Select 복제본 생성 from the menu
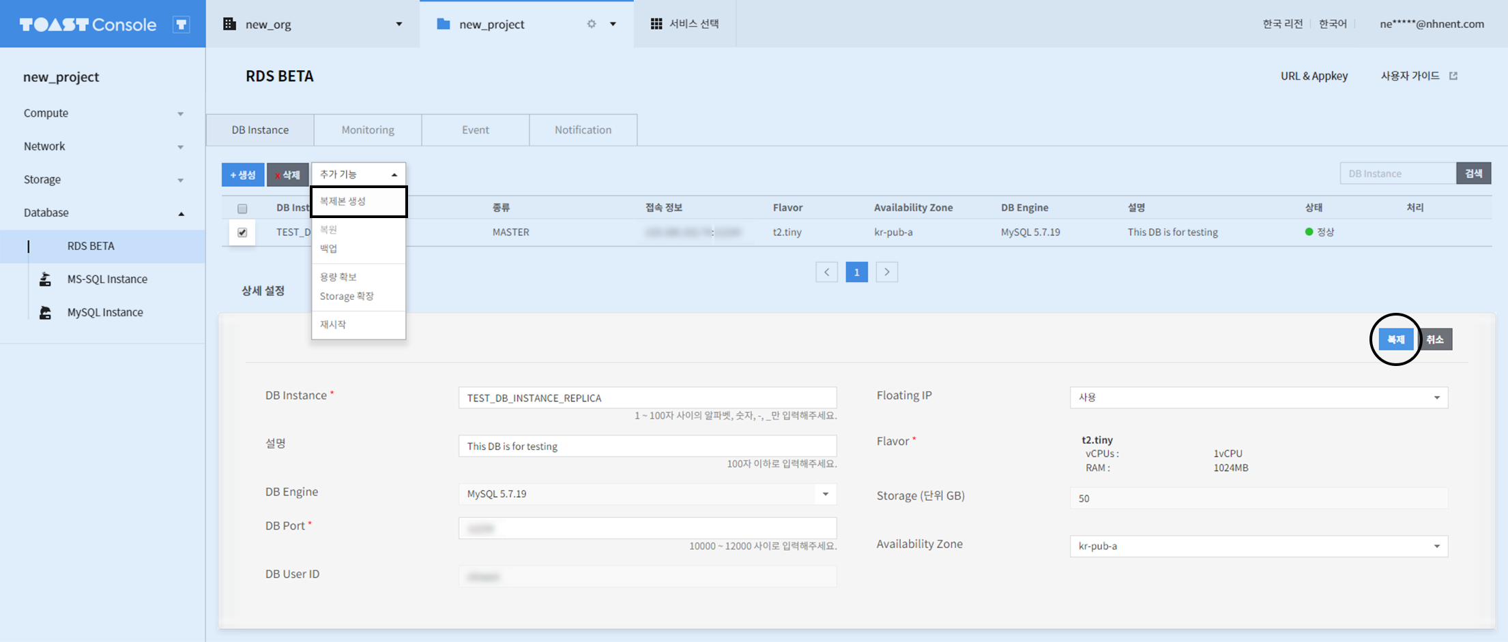1508x642 pixels. click(x=359, y=202)
